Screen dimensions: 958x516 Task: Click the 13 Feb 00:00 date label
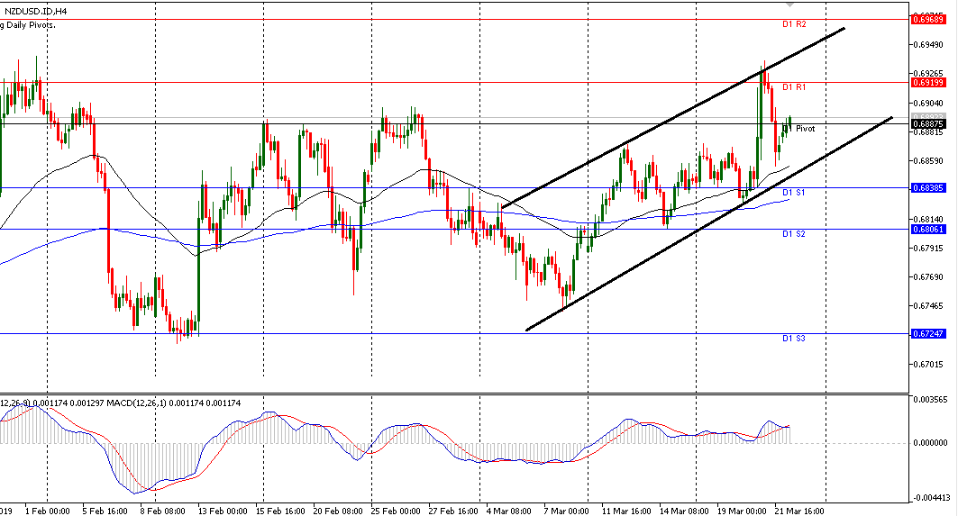[x=224, y=511]
